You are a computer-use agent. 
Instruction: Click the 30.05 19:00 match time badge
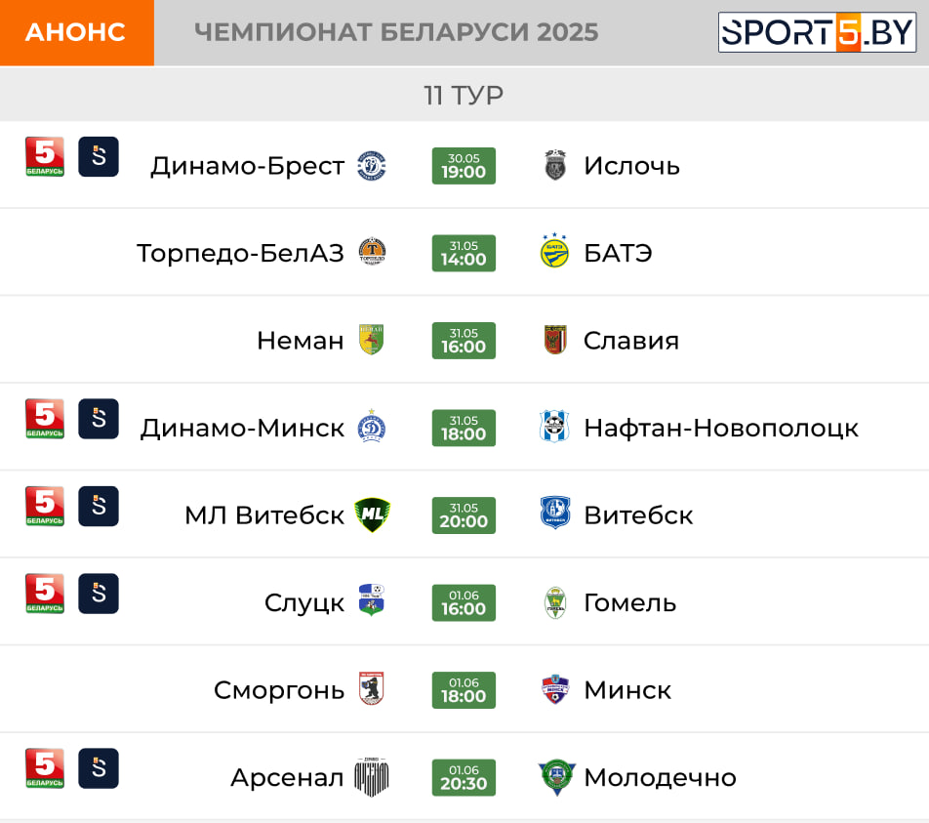tap(464, 166)
